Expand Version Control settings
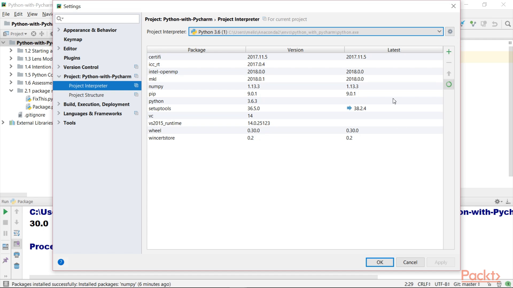513x288 pixels. [x=59, y=67]
